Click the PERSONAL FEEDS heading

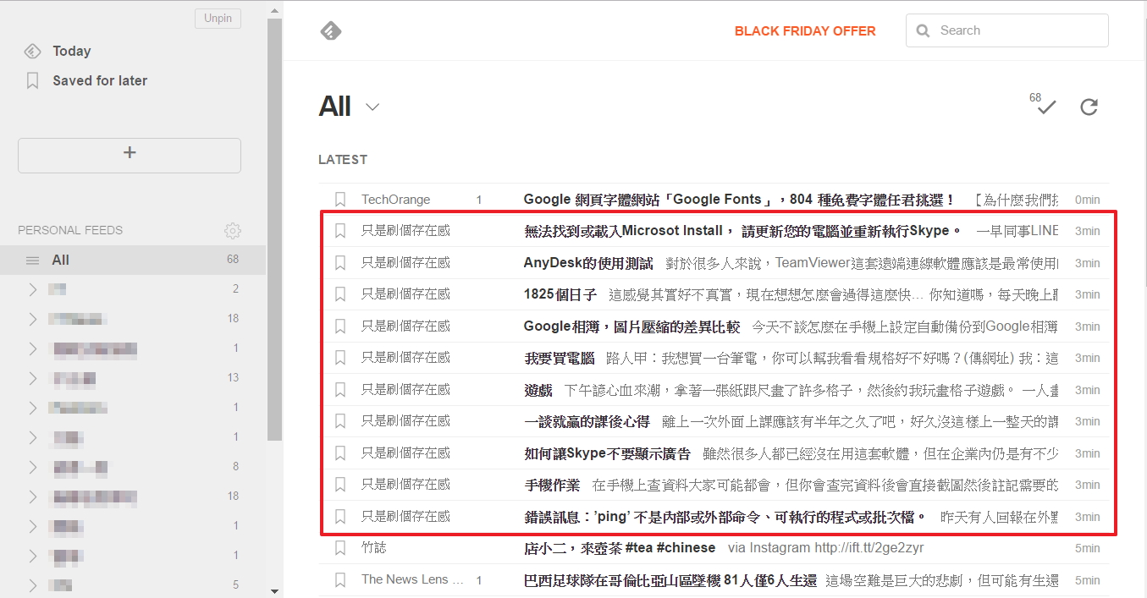(x=70, y=230)
